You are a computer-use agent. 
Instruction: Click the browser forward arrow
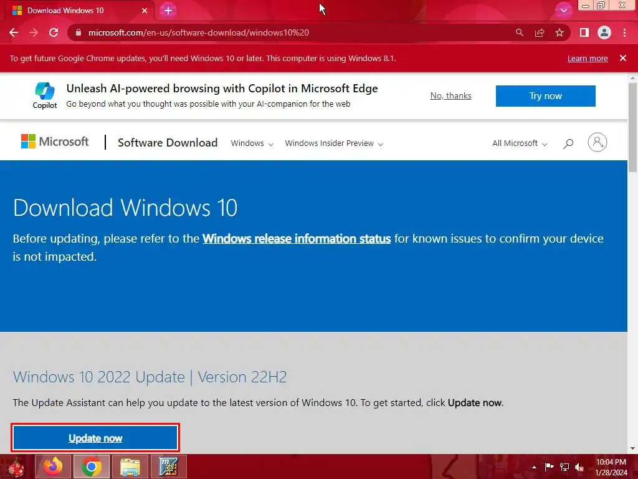coord(34,32)
